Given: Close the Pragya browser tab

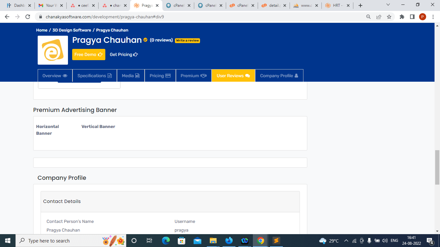Looking at the screenshot, I should (157, 5).
